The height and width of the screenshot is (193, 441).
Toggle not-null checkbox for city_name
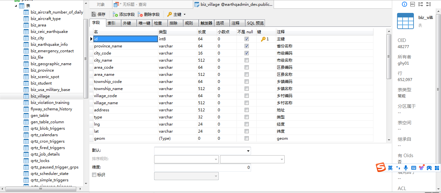[x=247, y=60]
